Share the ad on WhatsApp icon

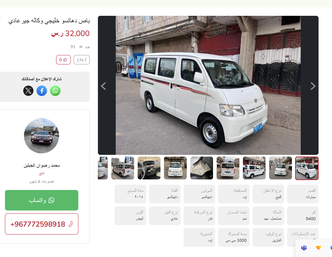55,91
